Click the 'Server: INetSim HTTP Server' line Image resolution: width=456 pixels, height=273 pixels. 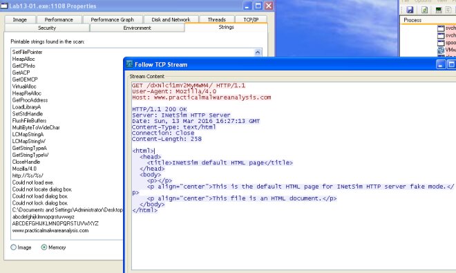coord(181,115)
